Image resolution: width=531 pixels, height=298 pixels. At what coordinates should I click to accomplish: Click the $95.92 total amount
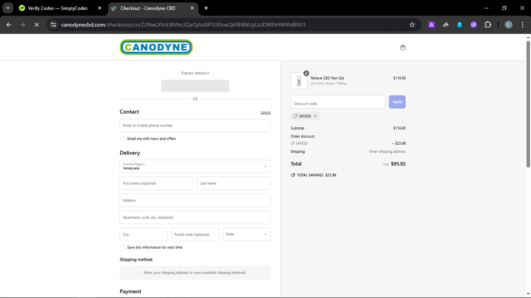pos(398,164)
